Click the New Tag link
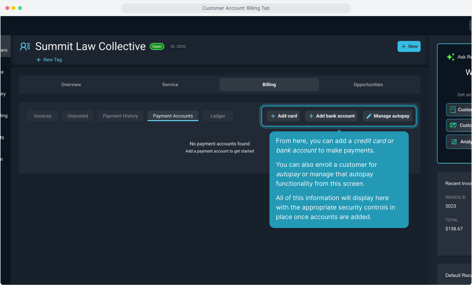 coord(52,60)
